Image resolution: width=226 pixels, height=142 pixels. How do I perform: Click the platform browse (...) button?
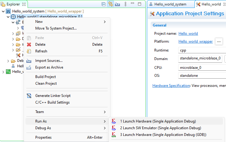click(x=219, y=41)
